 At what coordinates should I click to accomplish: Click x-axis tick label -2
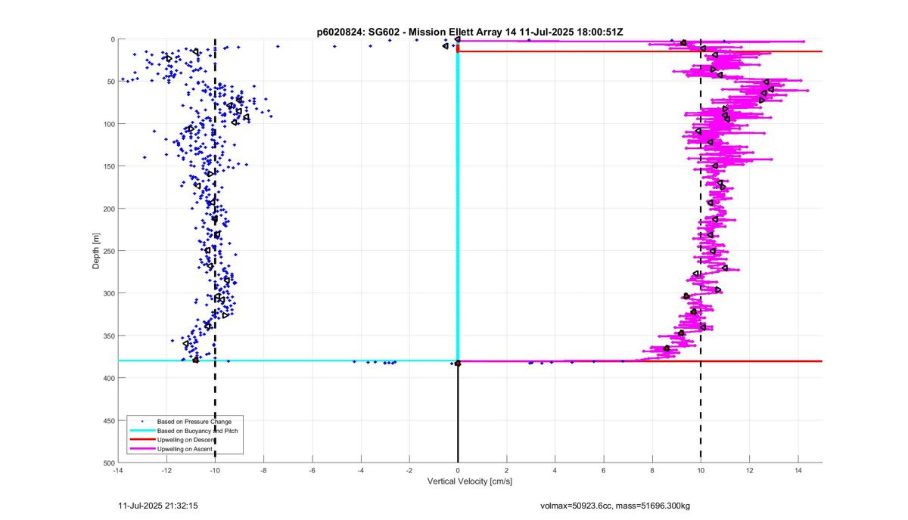click(x=409, y=470)
